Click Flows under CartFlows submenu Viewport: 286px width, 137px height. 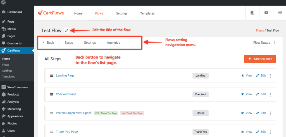click(x=6, y=65)
